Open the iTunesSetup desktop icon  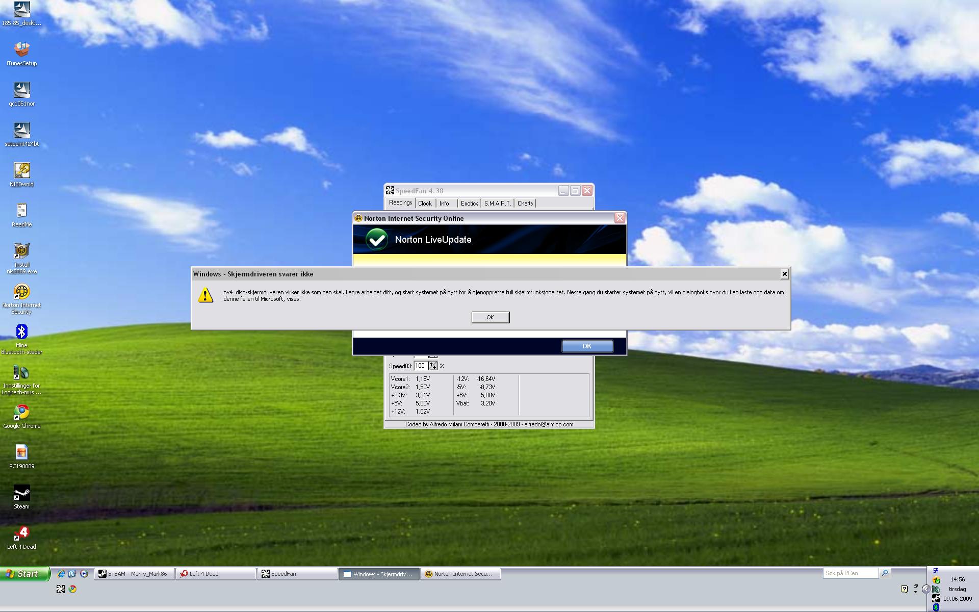click(21, 54)
